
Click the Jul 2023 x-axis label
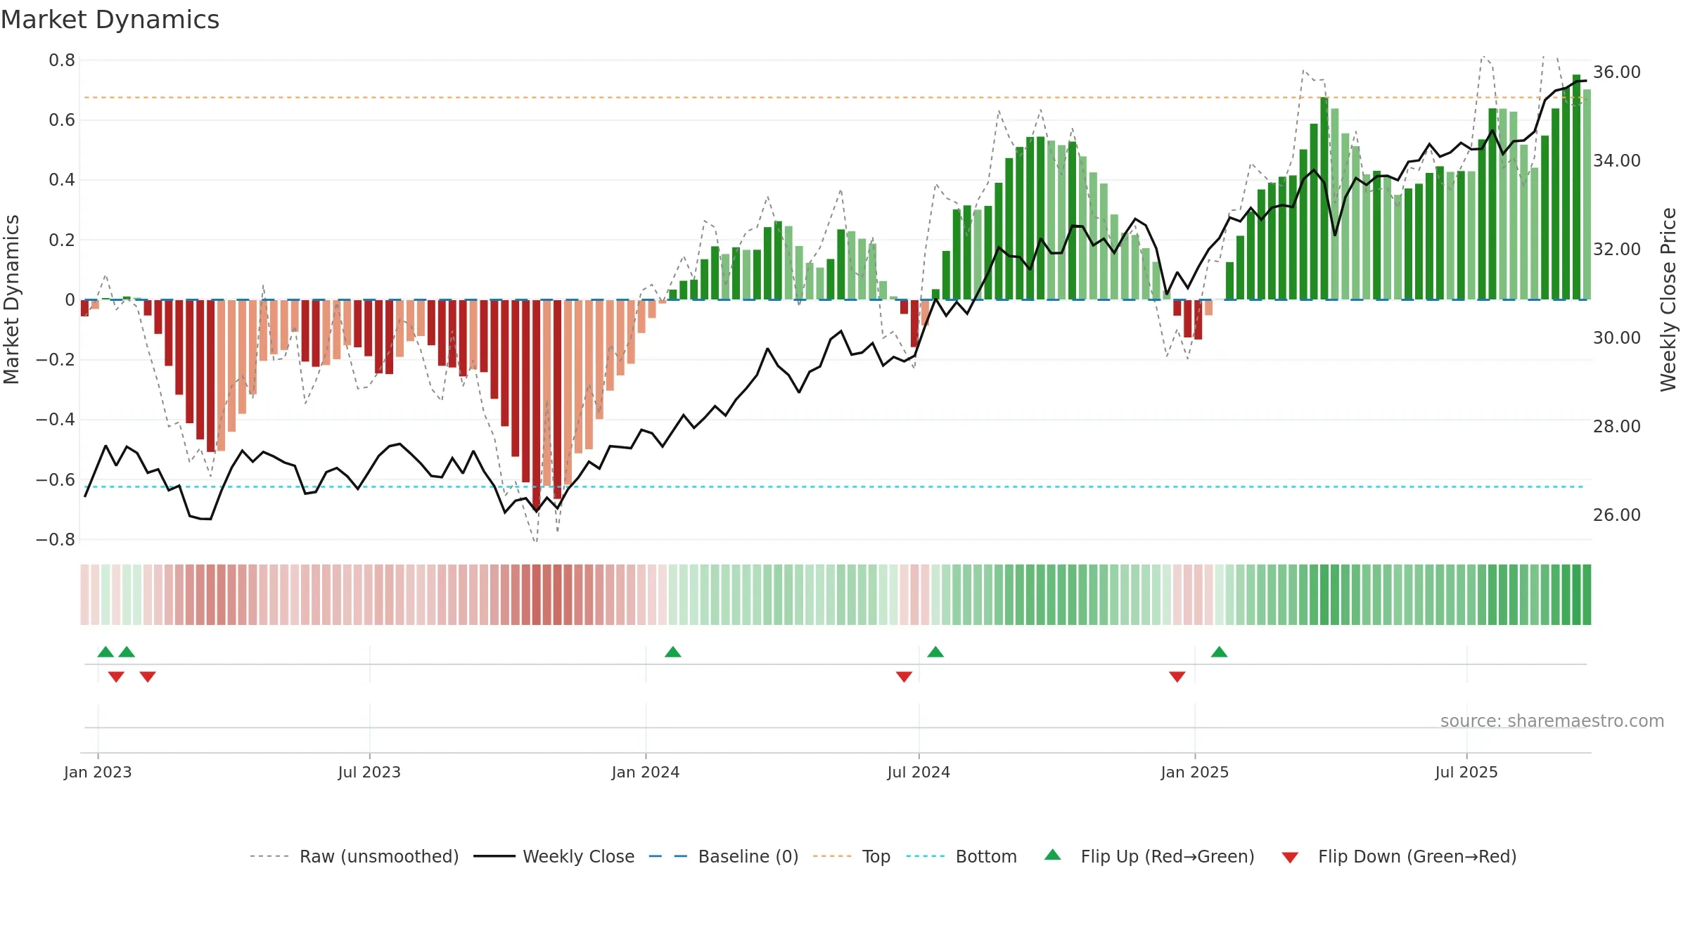[x=369, y=772]
